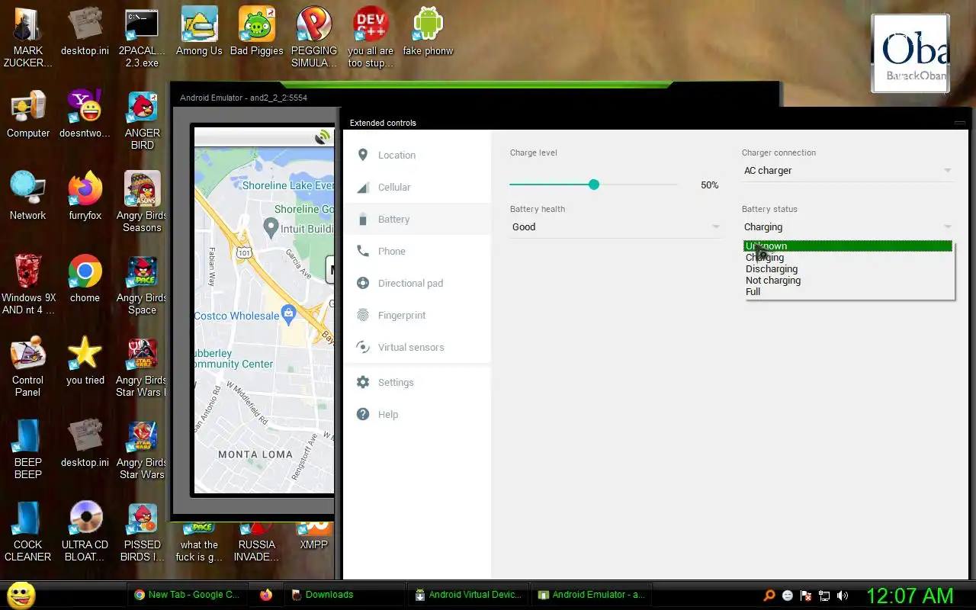
Task: Click the tray volume speaker icon
Action: [x=843, y=596]
